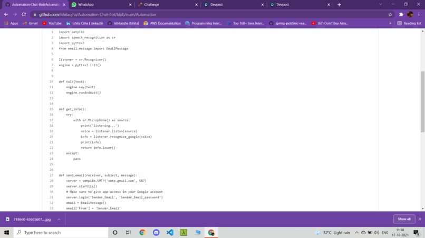Open the green lambda app icon
425x238 pixels.
tap(184, 233)
